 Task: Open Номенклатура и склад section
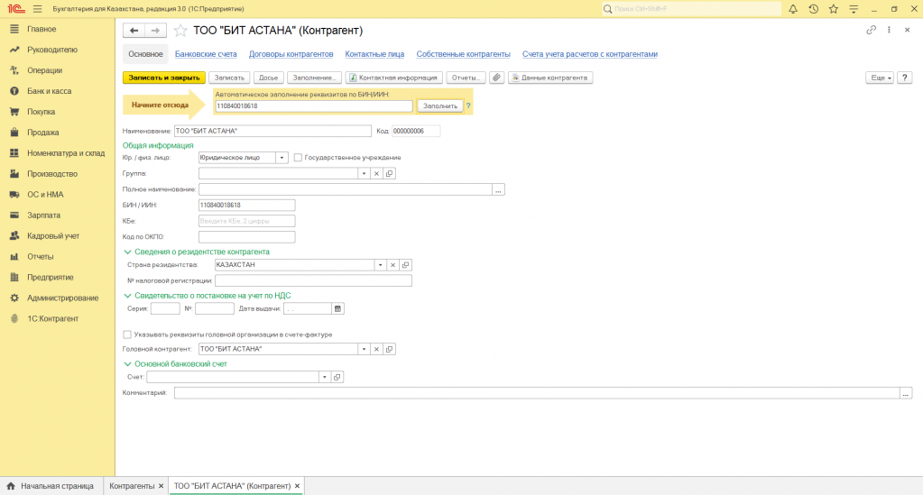point(65,153)
